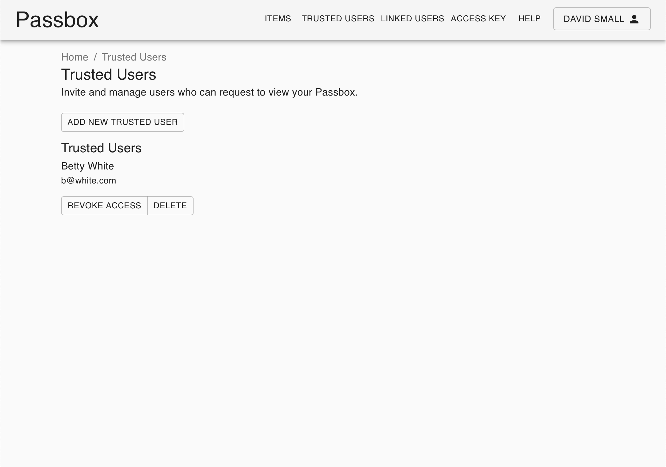Go to Trusted Users in navbar
The image size is (666, 467).
338,18
